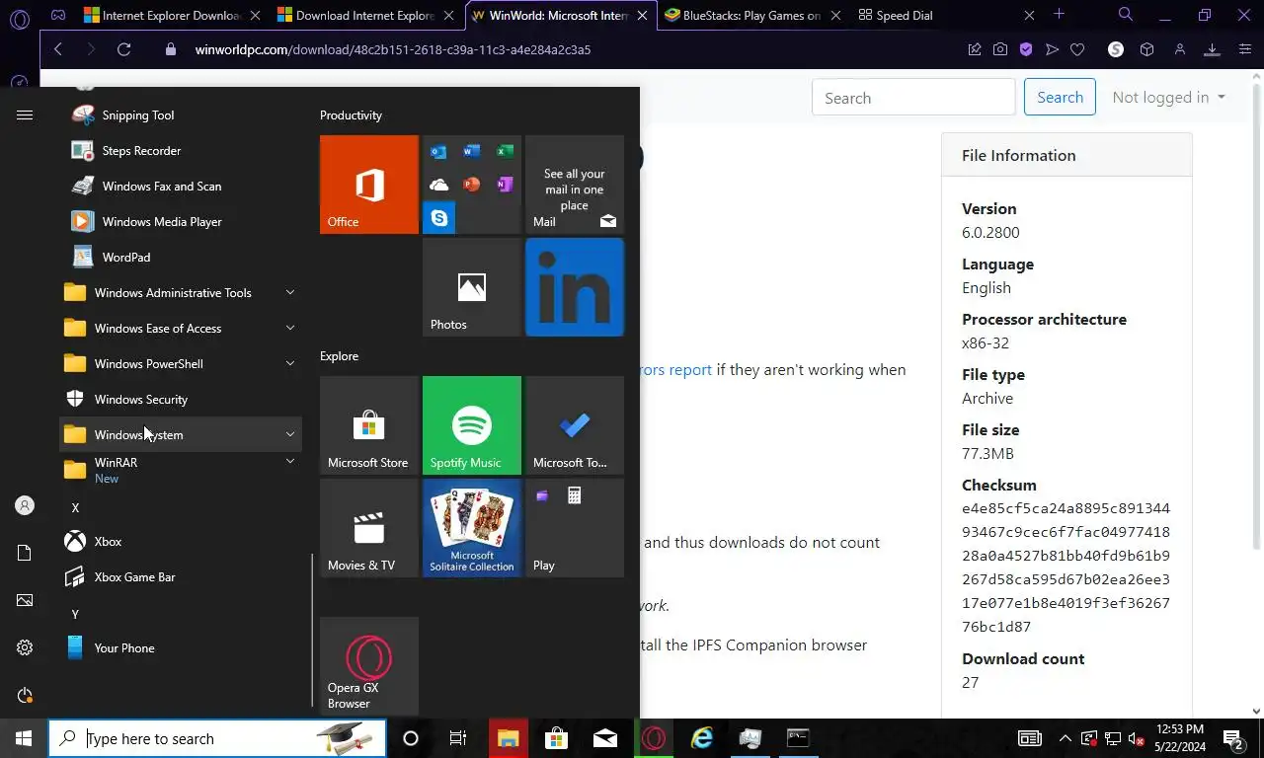Screen dimensions: 1264x758
Task: Open Movies & TV tile
Action: 369,528
